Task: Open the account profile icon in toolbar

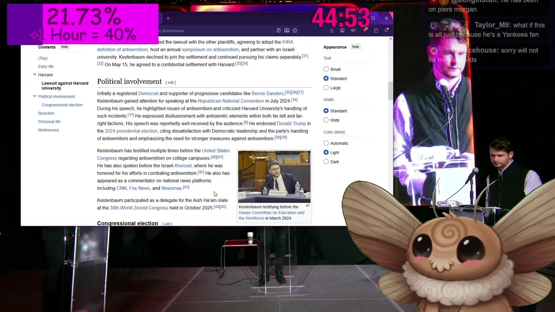Action: (342, 30)
